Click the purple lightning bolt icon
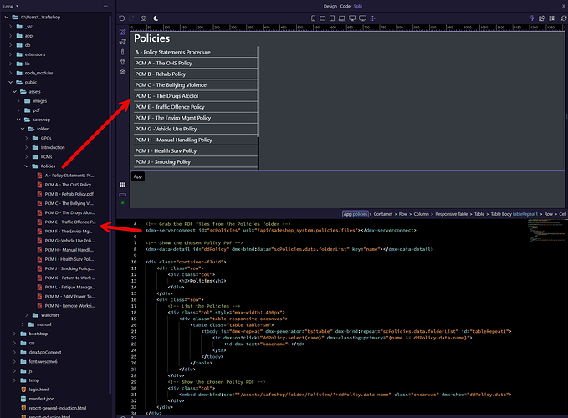Screen dimensions: 568x418 pos(532,18)
